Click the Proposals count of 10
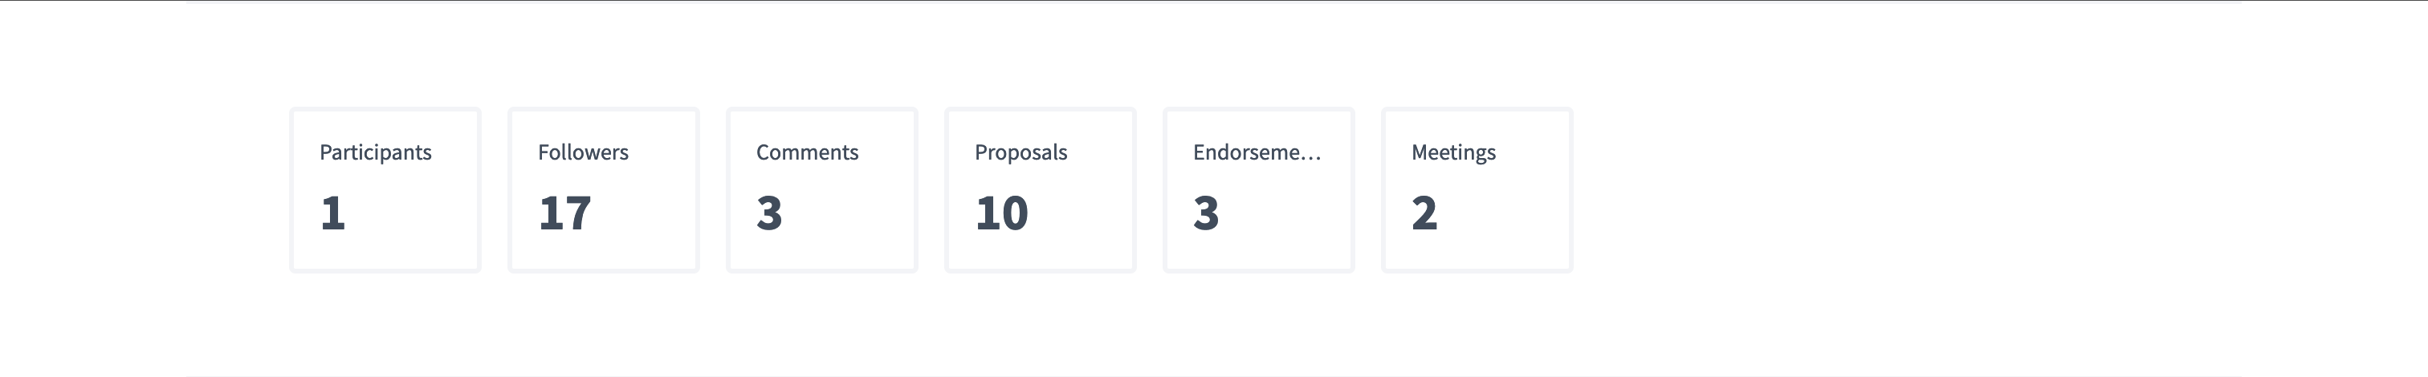The width and height of the screenshot is (2428, 377). click(1001, 213)
